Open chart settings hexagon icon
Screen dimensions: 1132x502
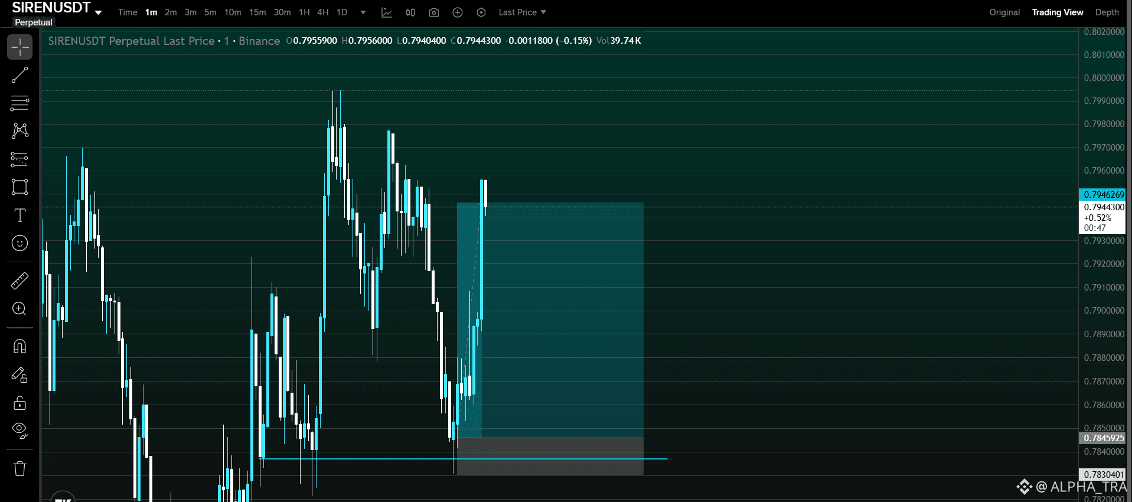[x=481, y=12]
